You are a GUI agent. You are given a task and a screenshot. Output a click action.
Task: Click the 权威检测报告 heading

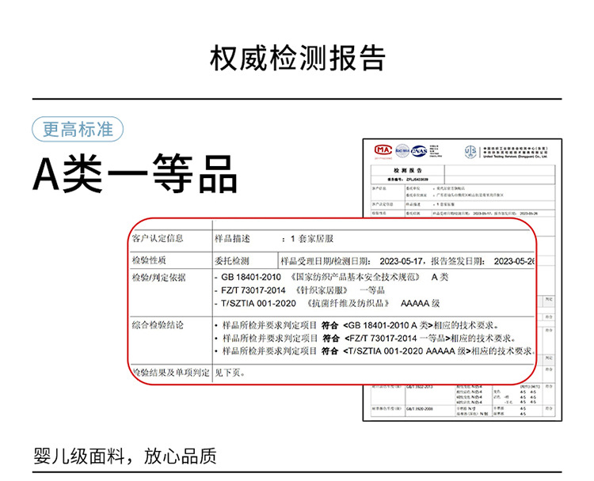(x=297, y=58)
